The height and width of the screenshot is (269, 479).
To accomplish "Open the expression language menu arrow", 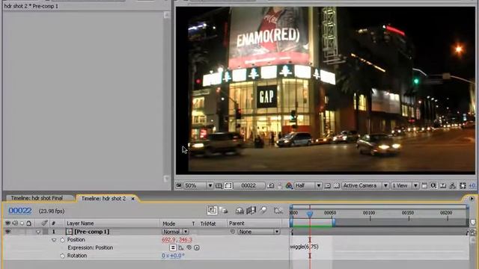I will (196, 247).
